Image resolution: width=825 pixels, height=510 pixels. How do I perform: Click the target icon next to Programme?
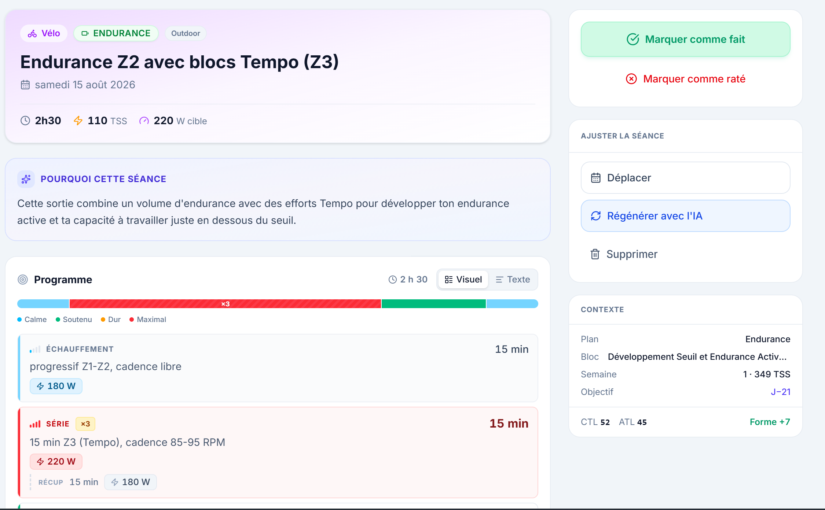tap(23, 280)
